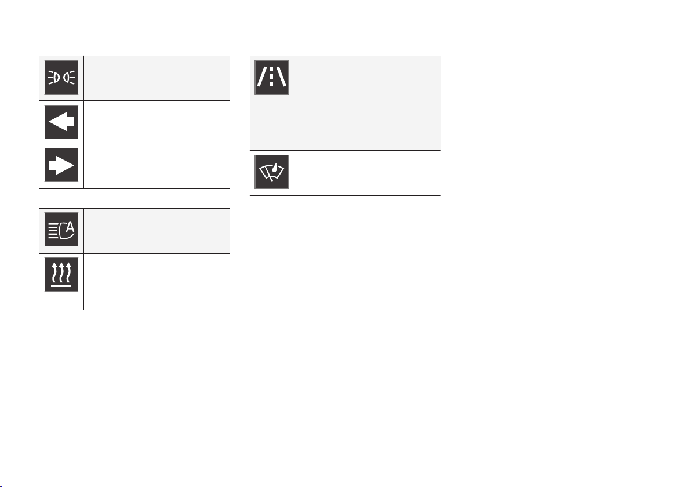Viewport: 691px width, 487px height.
Task: Click empty right-hand column of the page
Action: click(x=559, y=242)
